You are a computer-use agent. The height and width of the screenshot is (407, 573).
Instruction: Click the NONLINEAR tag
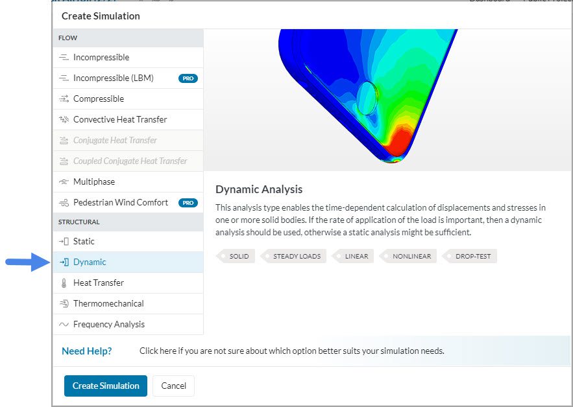click(x=411, y=256)
